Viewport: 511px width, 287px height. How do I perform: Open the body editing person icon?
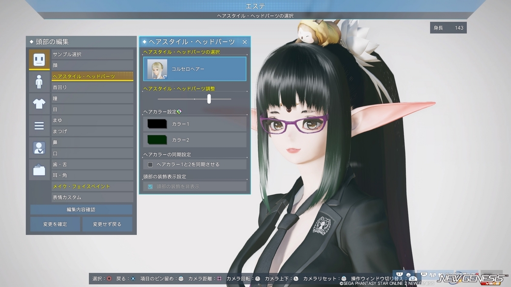click(x=39, y=82)
